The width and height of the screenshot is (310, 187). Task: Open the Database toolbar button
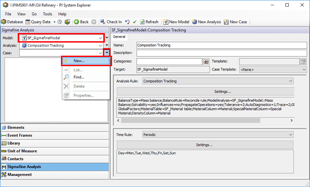coord(12,22)
